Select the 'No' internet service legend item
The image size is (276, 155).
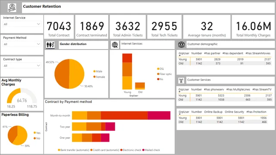(160, 79)
